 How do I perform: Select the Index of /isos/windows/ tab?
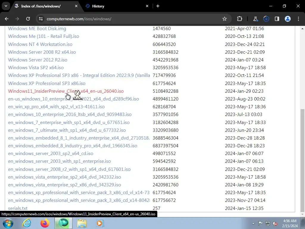46,6
